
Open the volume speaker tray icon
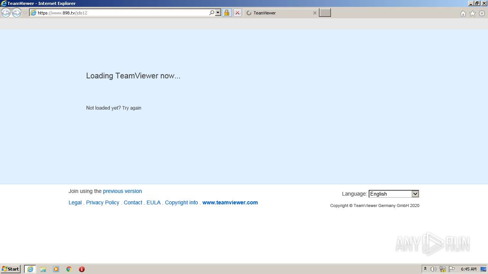433,269
